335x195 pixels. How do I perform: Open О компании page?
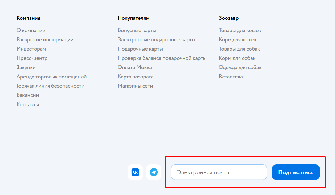click(x=31, y=30)
